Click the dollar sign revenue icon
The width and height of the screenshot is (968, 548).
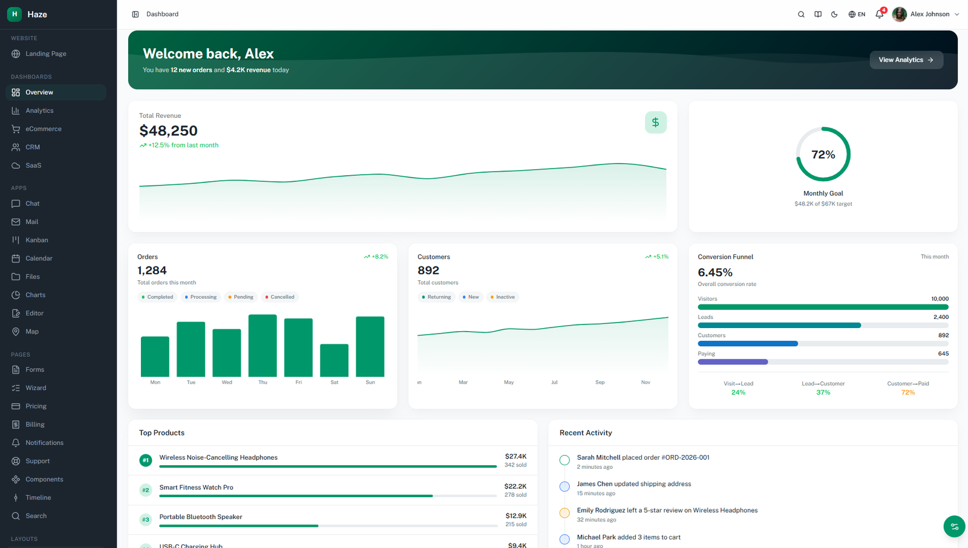[656, 123]
